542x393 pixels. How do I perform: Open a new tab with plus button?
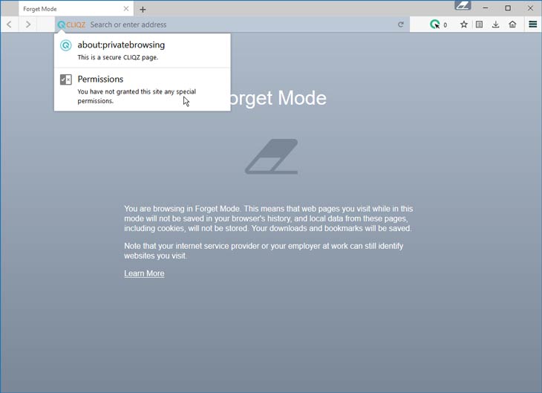pos(143,10)
